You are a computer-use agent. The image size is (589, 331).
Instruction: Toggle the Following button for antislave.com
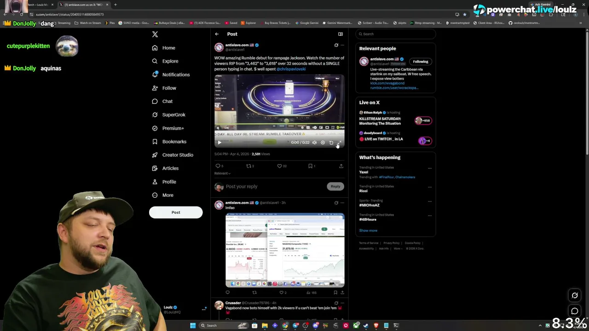[x=421, y=62]
